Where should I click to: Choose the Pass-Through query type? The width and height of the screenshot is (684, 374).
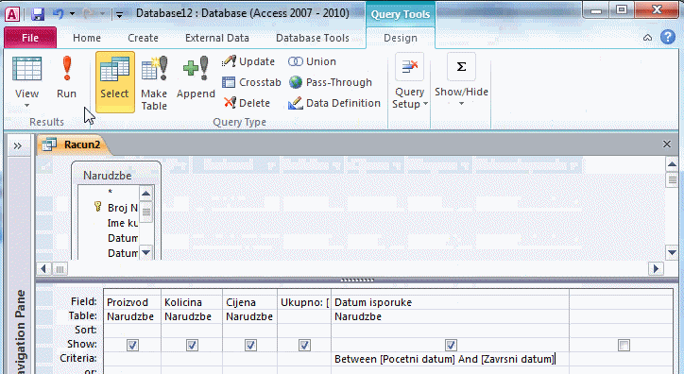pyautogui.click(x=331, y=82)
